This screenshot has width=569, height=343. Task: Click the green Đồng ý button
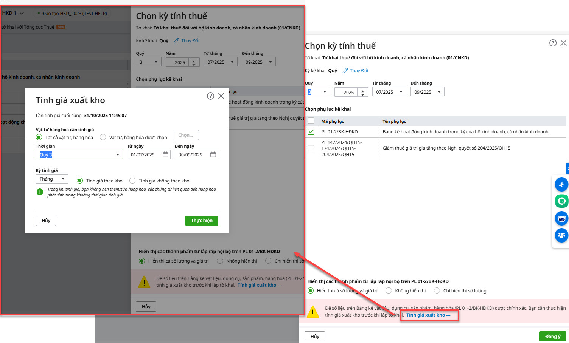[x=552, y=336]
